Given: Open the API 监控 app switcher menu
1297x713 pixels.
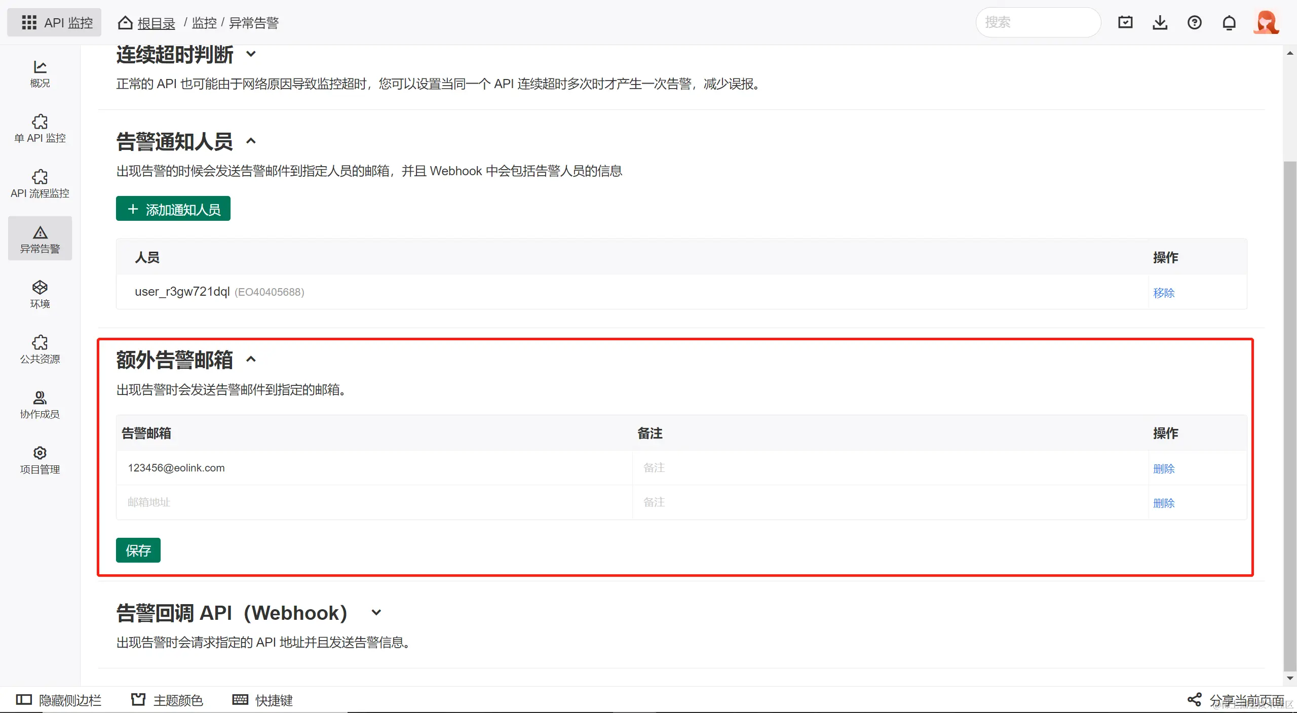Looking at the screenshot, I should [x=54, y=22].
